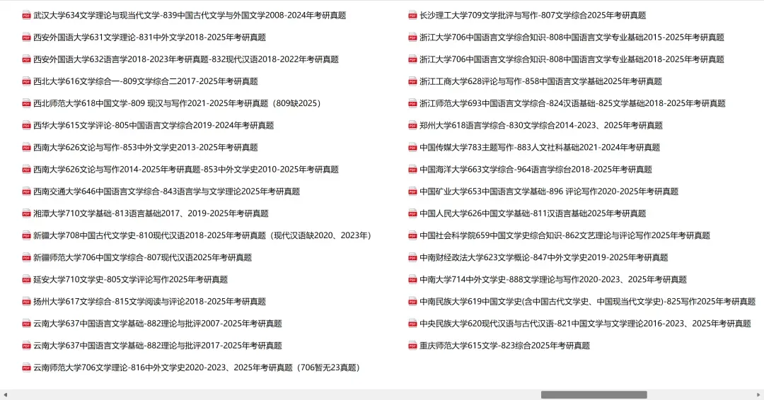Select file 扬州大学617文学综合-815文学阅读与评论
The height and width of the screenshot is (400, 764).
[149, 302]
